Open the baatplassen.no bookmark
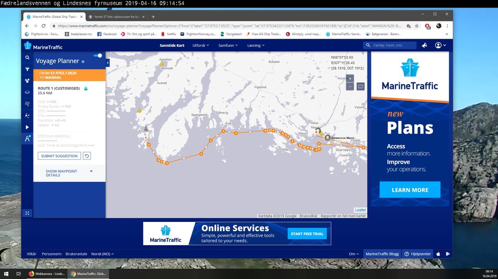This screenshot has width=498, height=279. (x=79, y=34)
